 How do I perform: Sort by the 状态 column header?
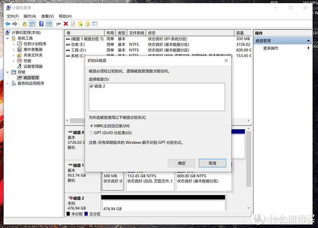190,33
